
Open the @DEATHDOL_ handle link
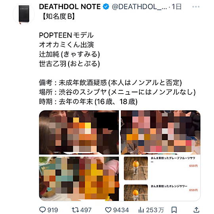139,7
